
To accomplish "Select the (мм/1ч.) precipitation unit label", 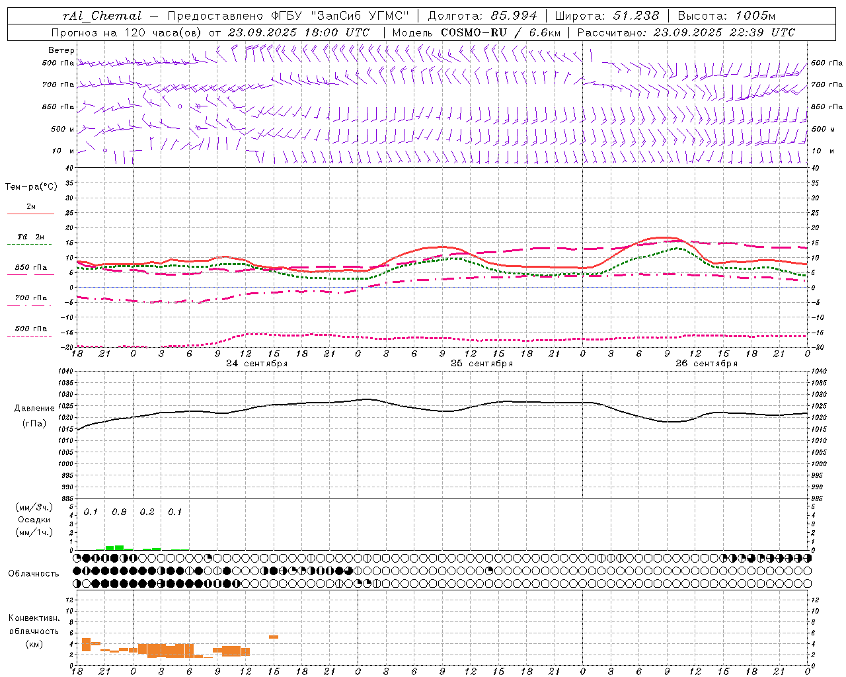I will point(34,532).
